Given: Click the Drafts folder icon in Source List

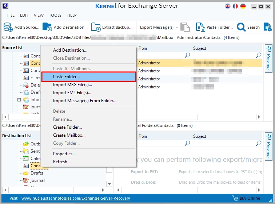Looking at the screenshot, I should tap(26, 92).
